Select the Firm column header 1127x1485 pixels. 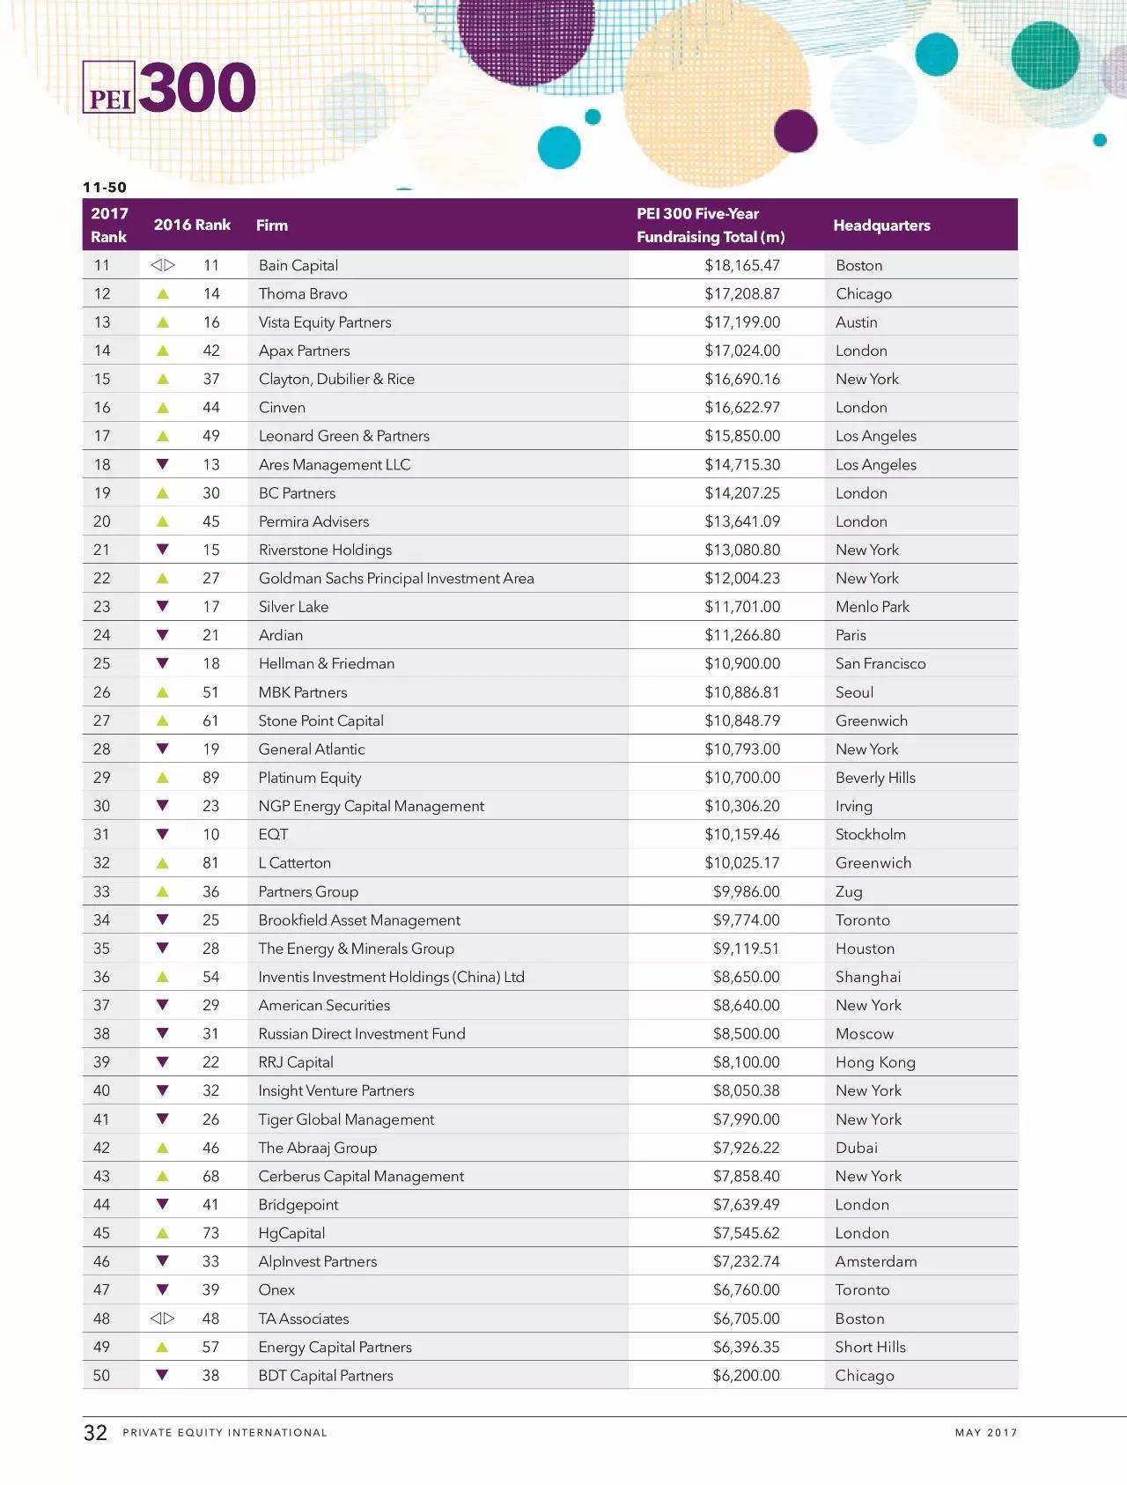[272, 225]
